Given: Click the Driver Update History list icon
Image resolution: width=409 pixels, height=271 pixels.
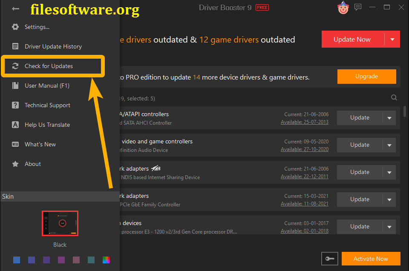Looking at the screenshot, I should point(15,46).
